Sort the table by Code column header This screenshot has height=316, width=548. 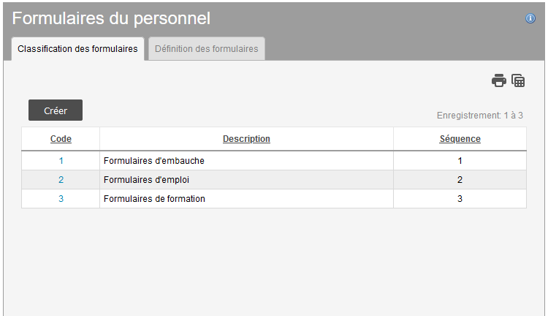point(61,139)
